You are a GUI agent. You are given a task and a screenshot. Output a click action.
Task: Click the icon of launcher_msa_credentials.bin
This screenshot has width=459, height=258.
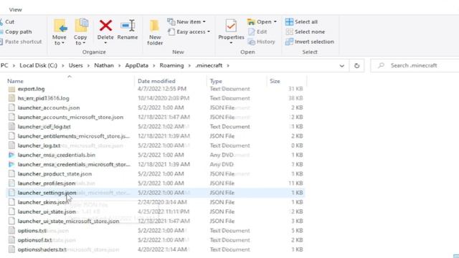pos(11,155)
